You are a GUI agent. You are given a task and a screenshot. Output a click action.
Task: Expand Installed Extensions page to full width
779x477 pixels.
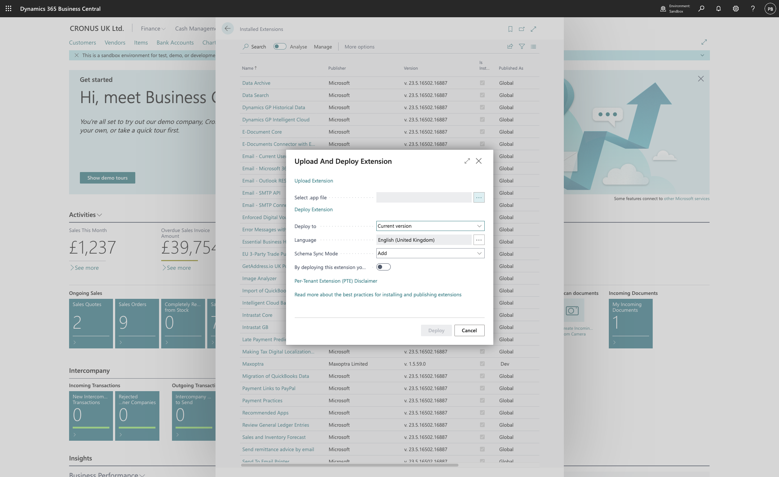(x=533, y=29)
